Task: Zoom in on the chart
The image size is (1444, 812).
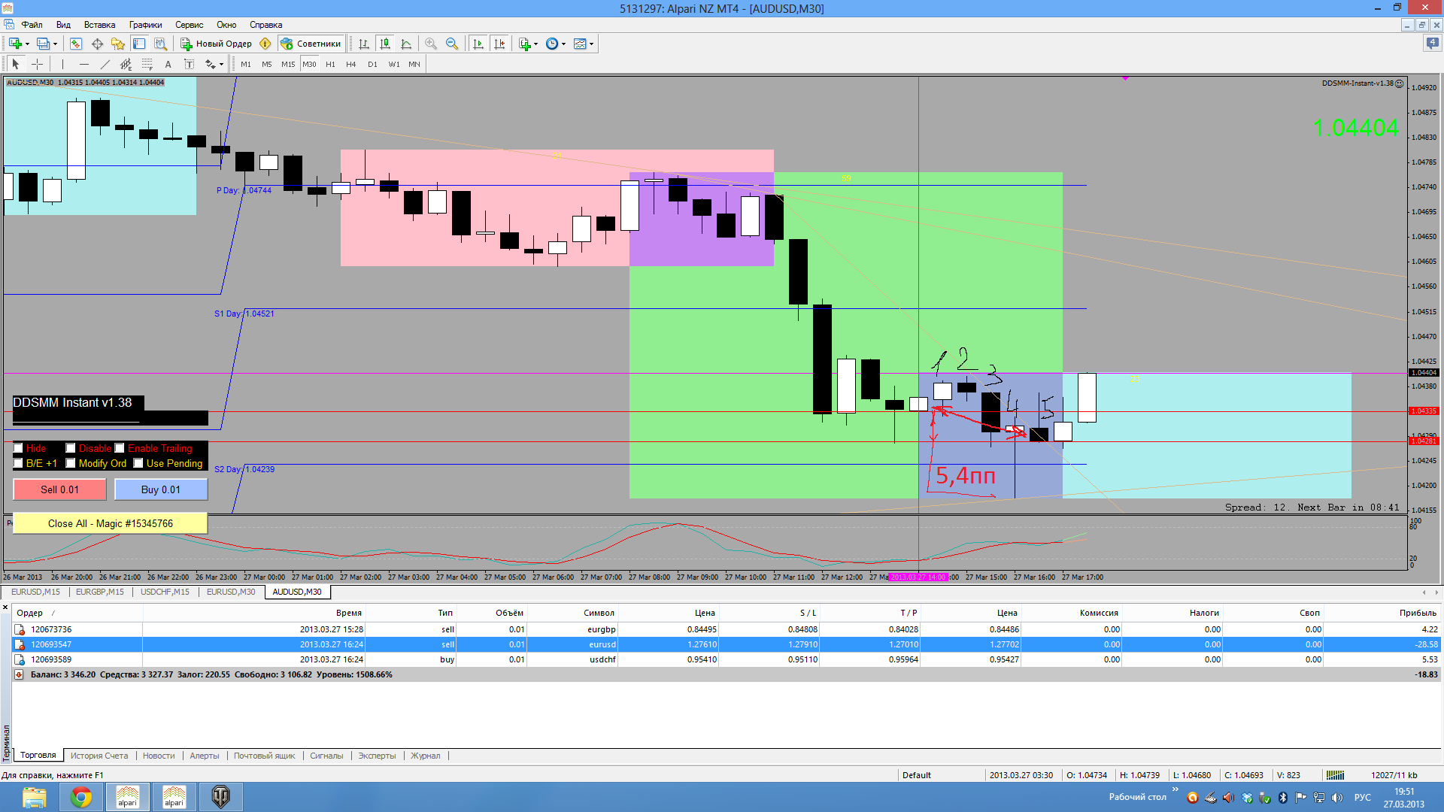Action: 431,44
